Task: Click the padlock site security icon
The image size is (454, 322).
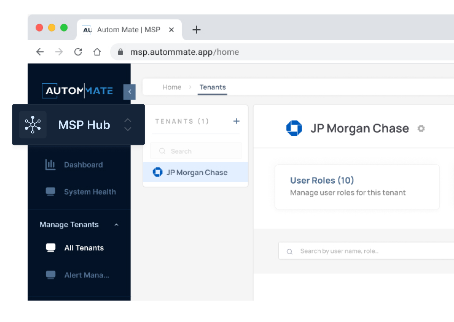Action: coord(120,52)
